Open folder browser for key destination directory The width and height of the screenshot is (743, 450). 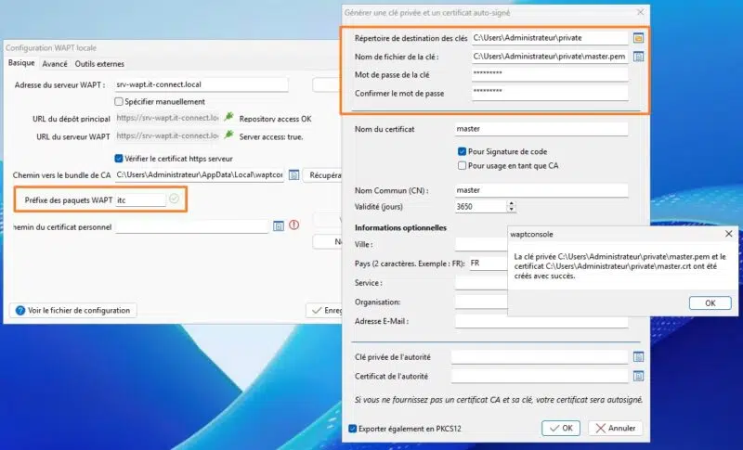point(638,38)
